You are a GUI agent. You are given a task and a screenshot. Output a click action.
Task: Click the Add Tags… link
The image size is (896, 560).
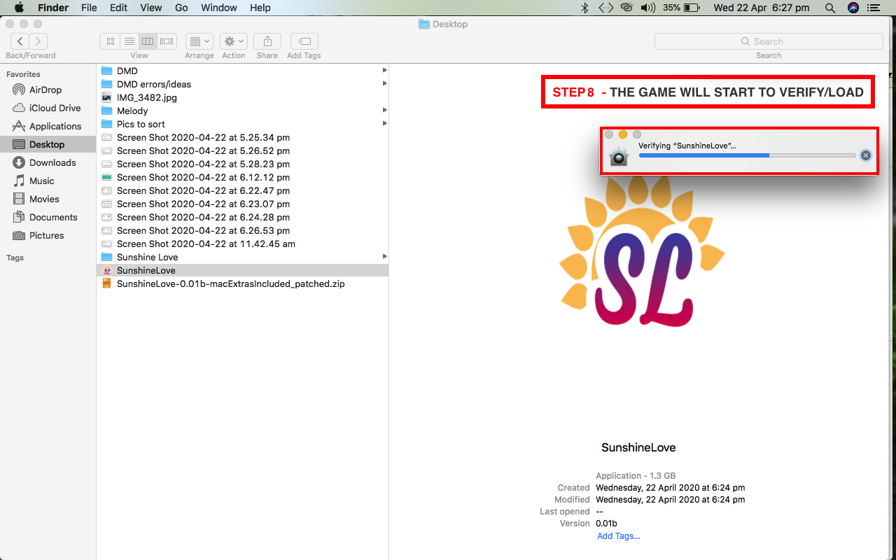618,536
